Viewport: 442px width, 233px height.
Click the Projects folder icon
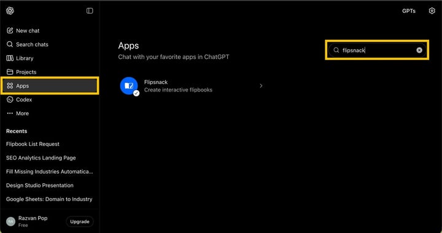pyautogui.click(x=10, y=72)
